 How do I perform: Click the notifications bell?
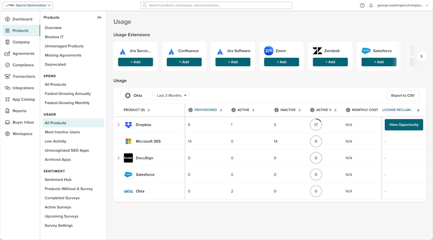click(x=371, y=5)
